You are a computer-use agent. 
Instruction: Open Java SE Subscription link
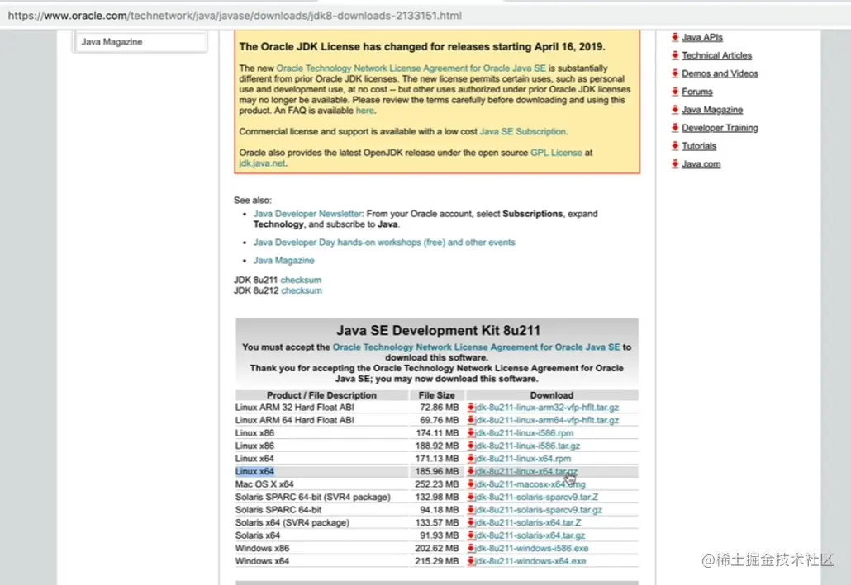click(x=523, y=131)
